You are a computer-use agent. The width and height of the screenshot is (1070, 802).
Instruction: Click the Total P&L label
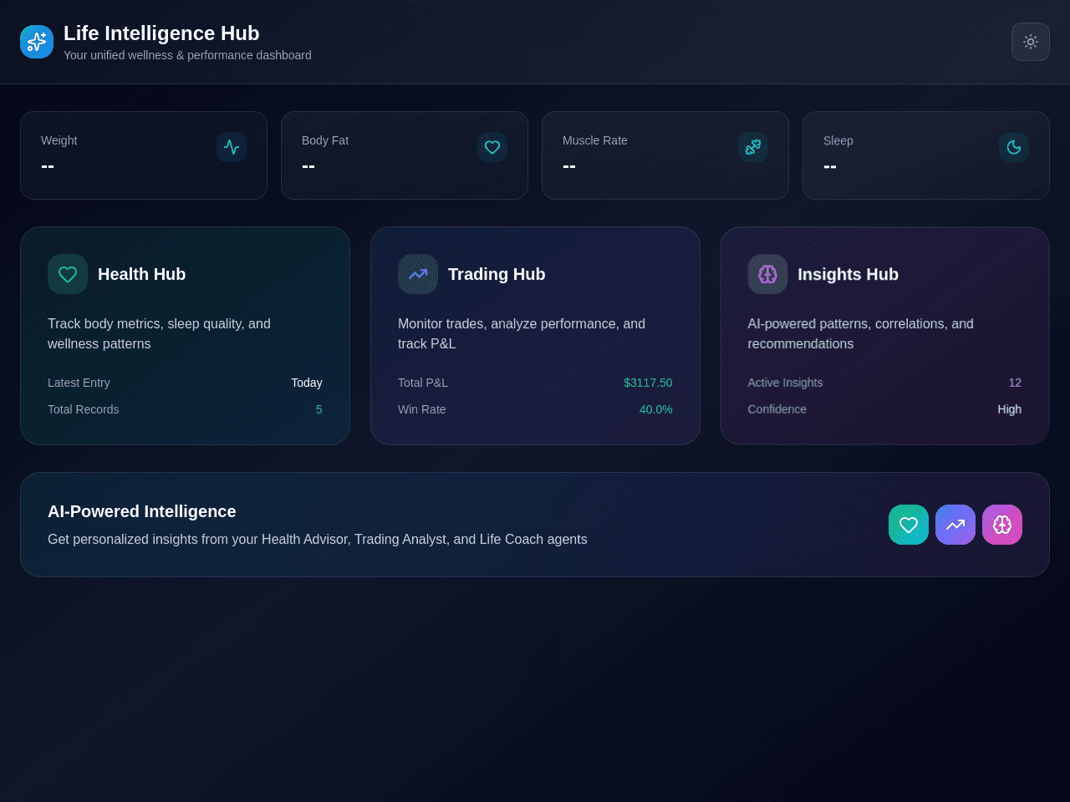click(x=422, y=383)
